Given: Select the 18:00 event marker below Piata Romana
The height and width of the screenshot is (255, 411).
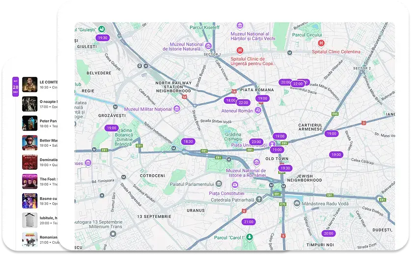Looking at the screenshot, I should click(x=231, y=100).
